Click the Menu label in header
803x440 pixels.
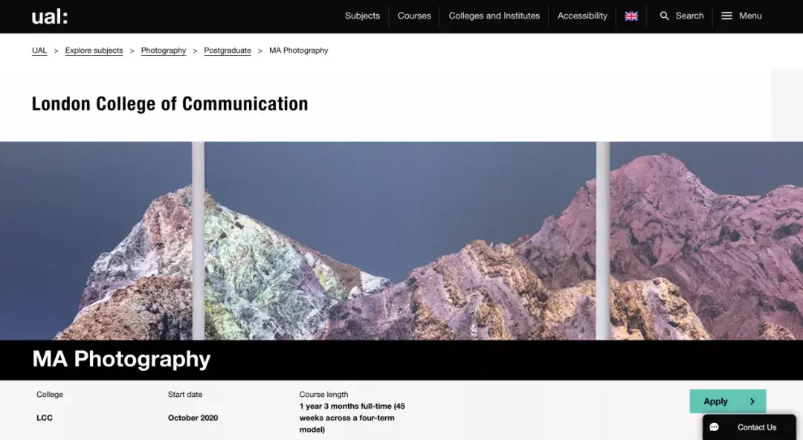[x=750, y=16]
